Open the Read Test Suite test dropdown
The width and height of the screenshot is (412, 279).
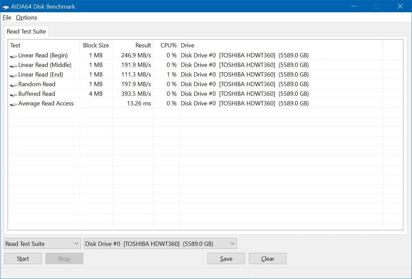coord(42,244)
